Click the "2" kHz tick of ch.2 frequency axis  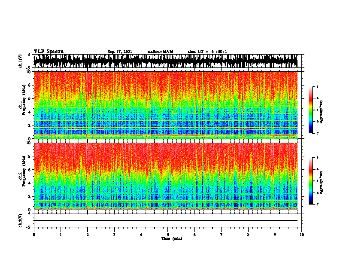point(30,196)
